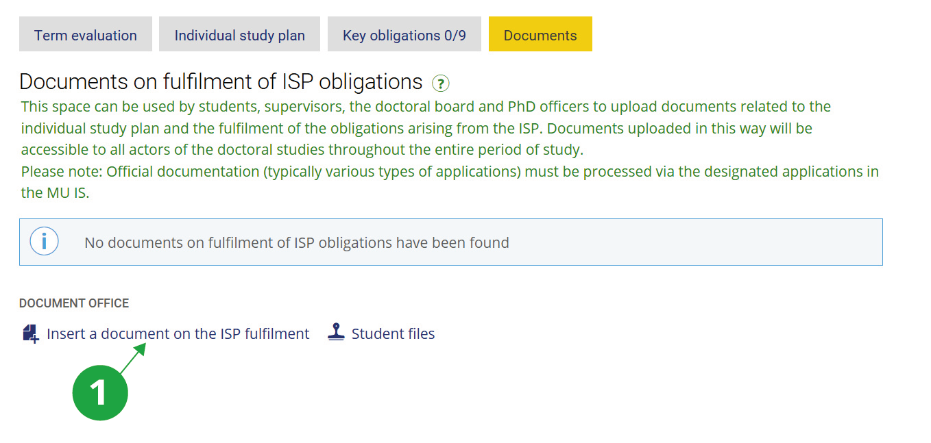
Task: Click Insert a document on the ISP fulfilment link
Action: 178,334
